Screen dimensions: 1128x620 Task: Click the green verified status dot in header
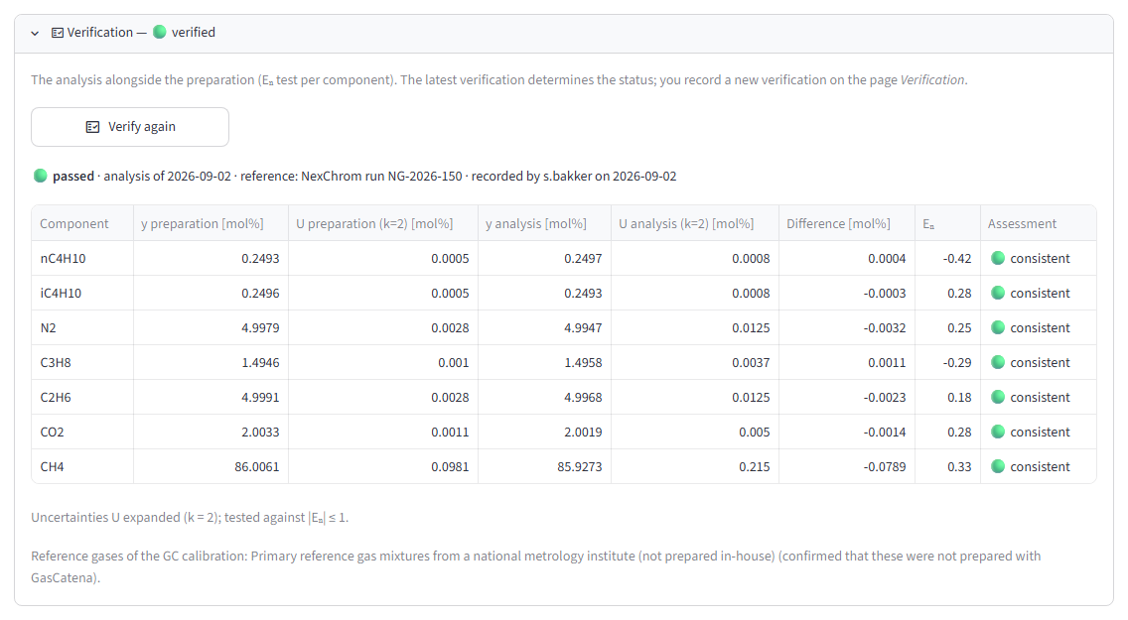(x=160, y=33)
